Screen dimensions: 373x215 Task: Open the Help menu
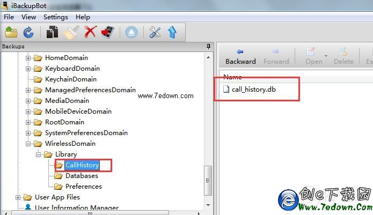coord(83,17)
